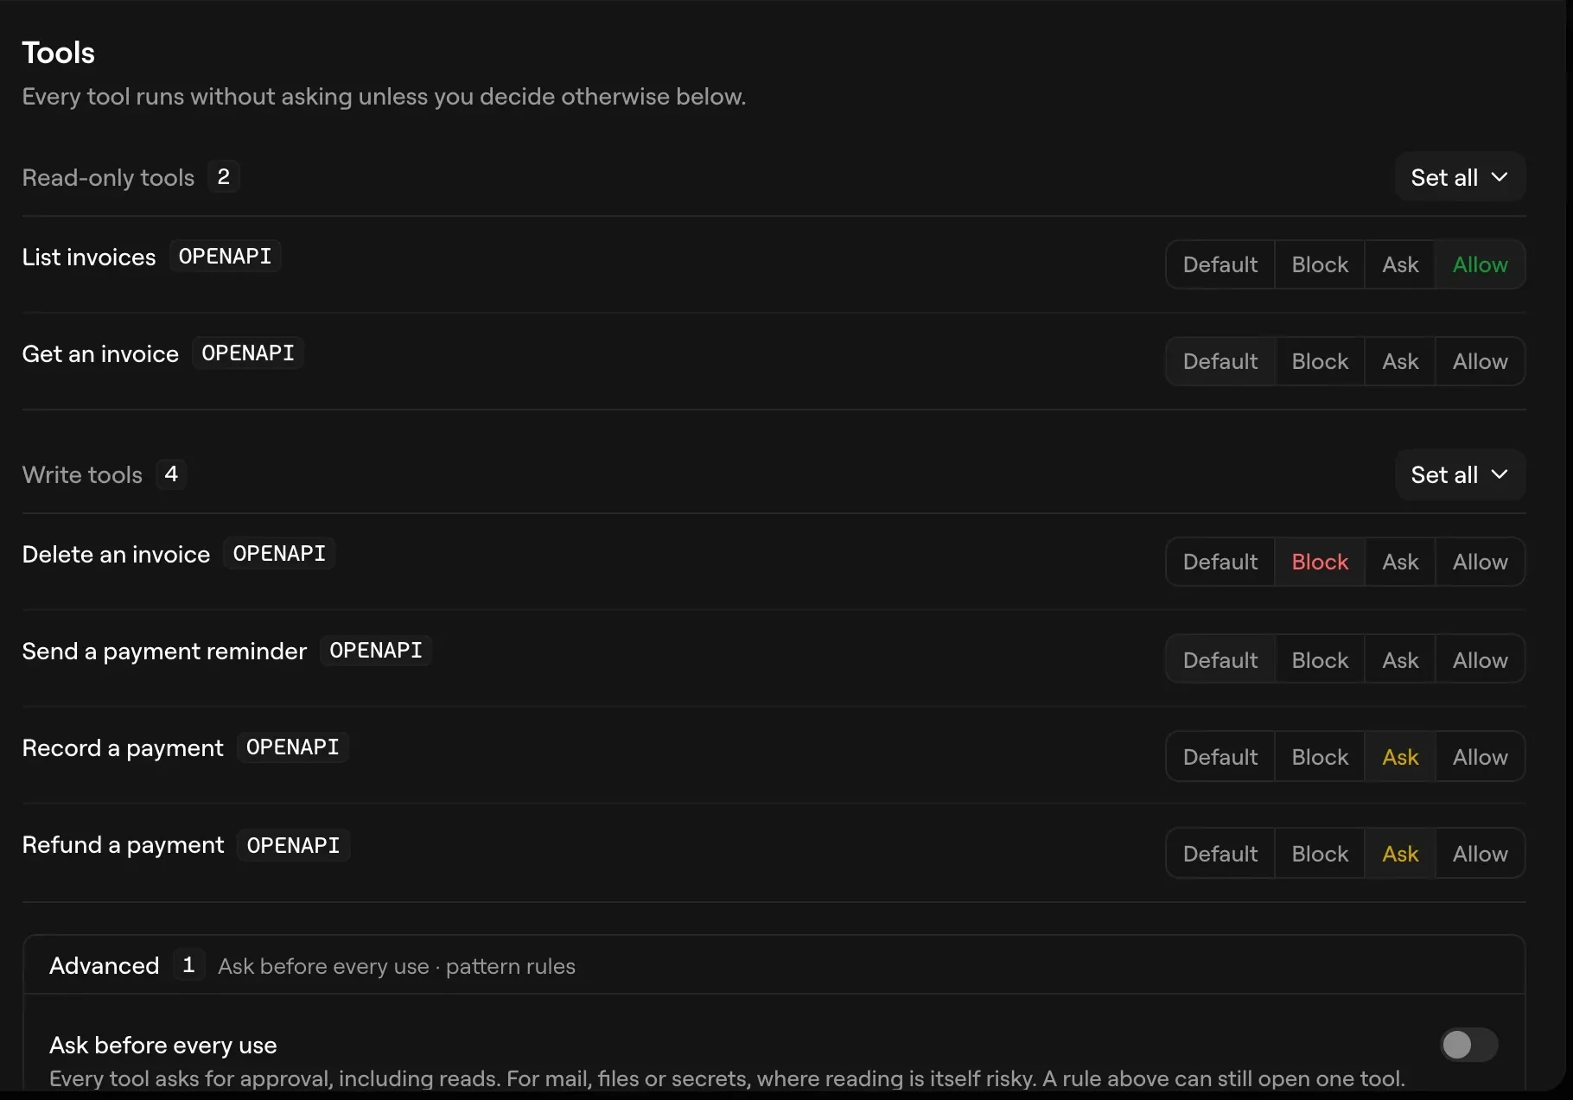Click the Delete an invoice tool name
1573x1100 pixels.
(116, 554)
